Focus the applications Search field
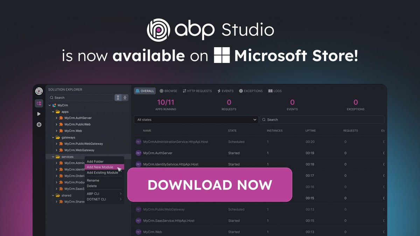Viewport: 420px width, 236px height. pos(322,120)
